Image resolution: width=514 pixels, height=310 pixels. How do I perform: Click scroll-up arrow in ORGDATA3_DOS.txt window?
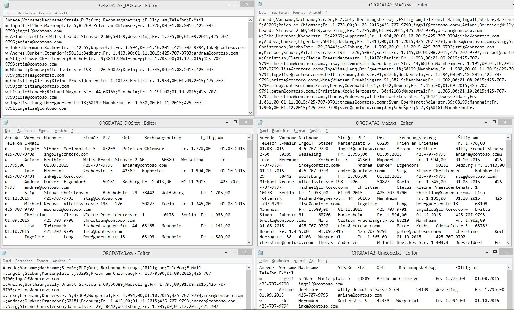(x=249, y=138)
